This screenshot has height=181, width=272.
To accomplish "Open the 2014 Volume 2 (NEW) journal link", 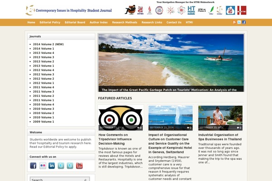I will coord(49,44).
